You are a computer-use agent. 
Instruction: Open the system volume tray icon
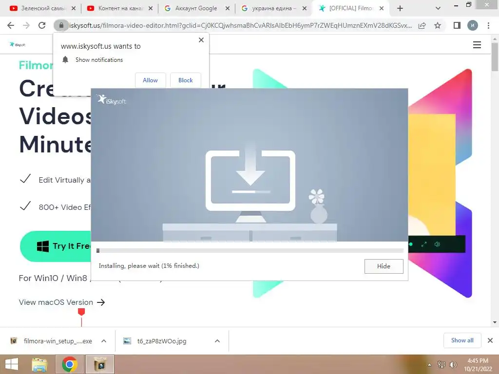click(x=453, y=365)
